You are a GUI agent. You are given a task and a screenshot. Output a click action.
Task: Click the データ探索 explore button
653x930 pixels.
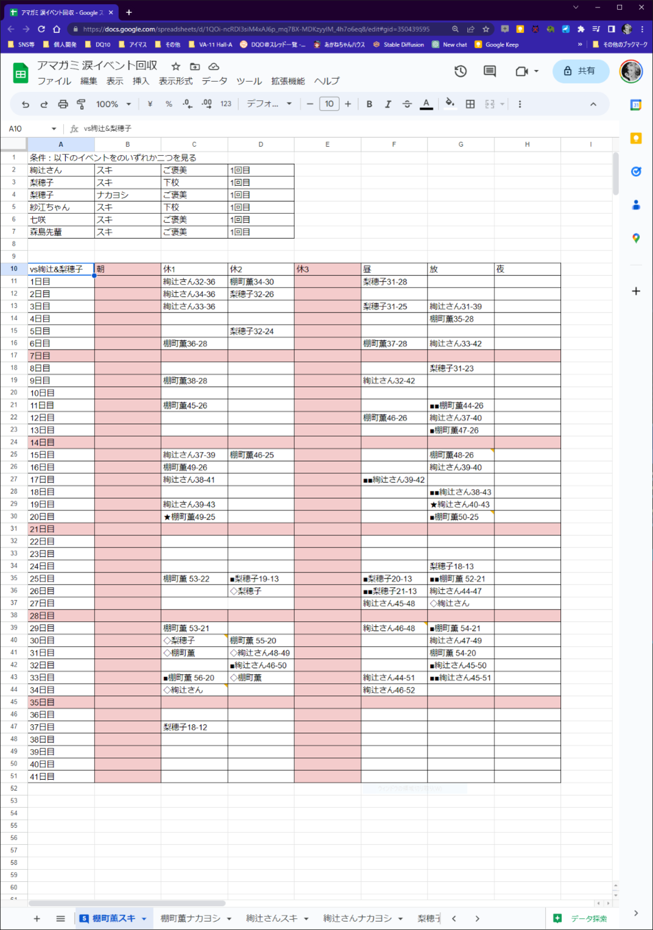click(581, 918)
